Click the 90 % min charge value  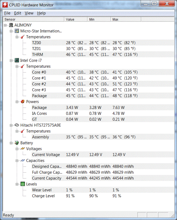pos(93,196)
